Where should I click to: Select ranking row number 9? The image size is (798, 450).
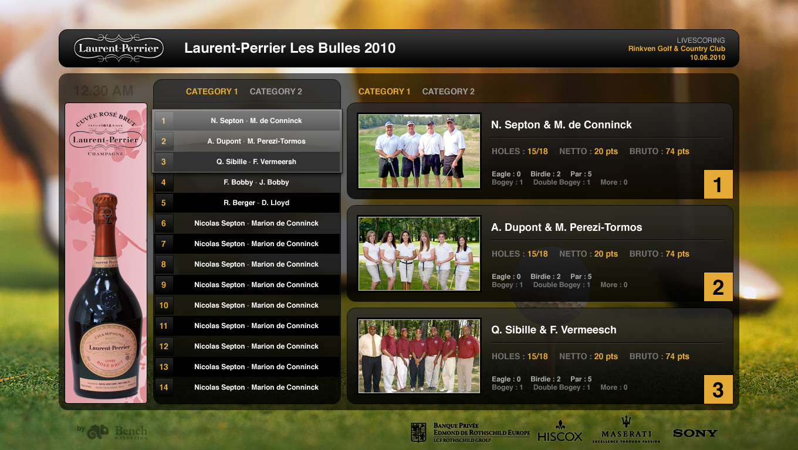(x=247, y=285)
